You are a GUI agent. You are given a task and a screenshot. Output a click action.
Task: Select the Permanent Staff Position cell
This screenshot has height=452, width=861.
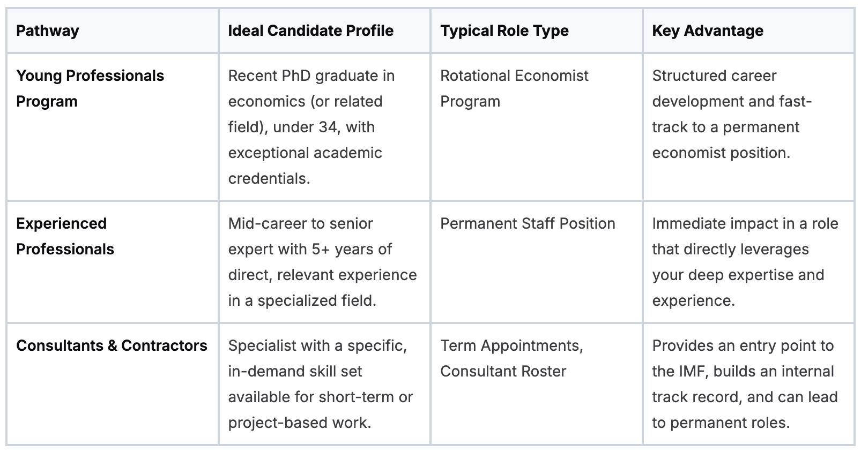(528, 223)
